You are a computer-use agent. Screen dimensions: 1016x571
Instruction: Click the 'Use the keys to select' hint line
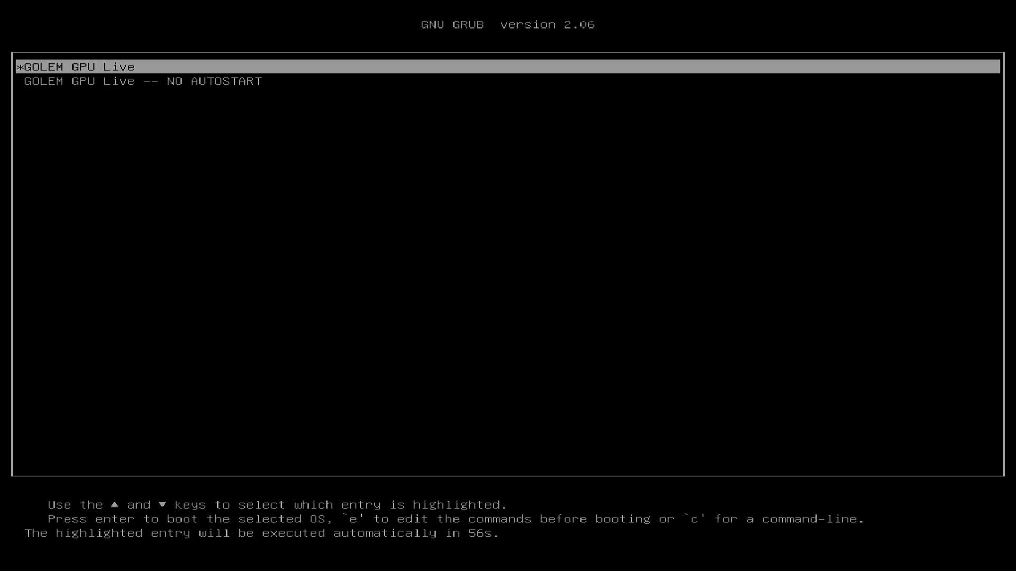(x=277, y=504)
